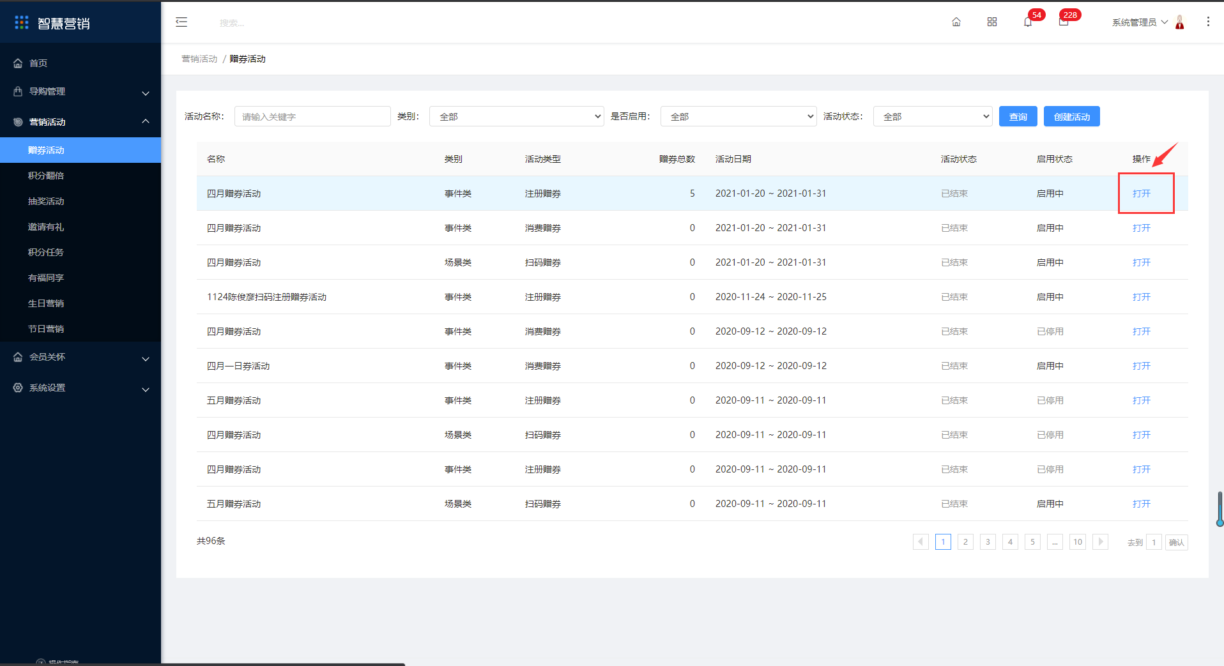Viewport: 1224px width, 666px height.
Task: Open the apps grid icon in top bar
Action: pos(992,22)
